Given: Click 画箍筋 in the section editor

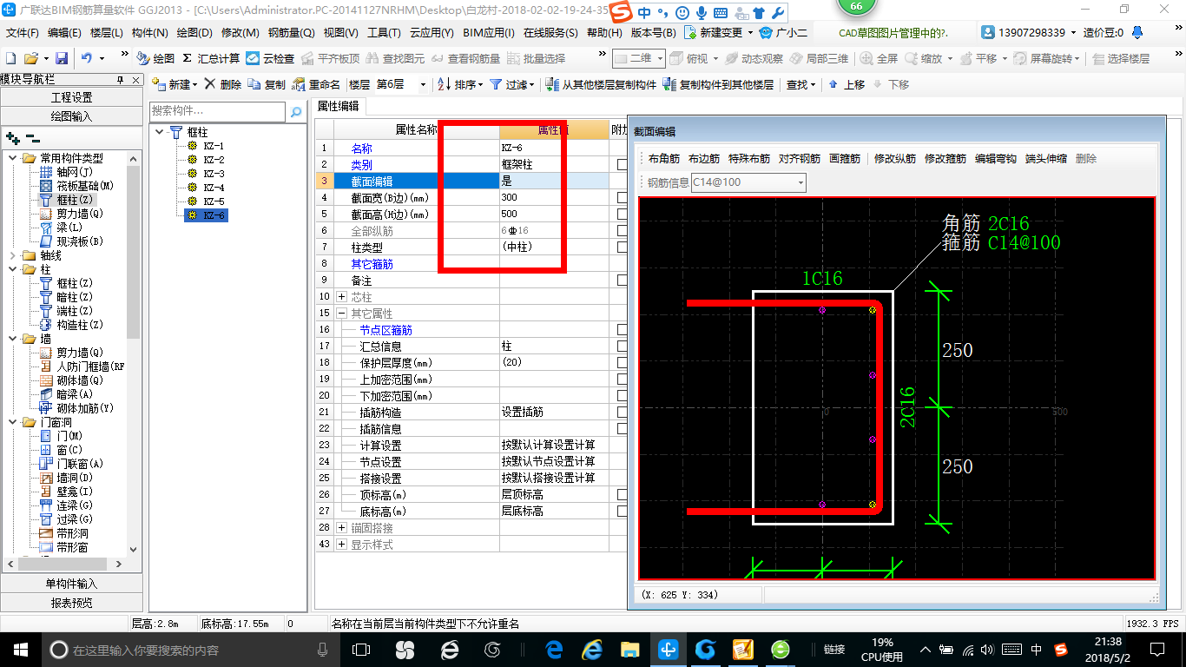Looking at the screenshot, I should 845,159.
